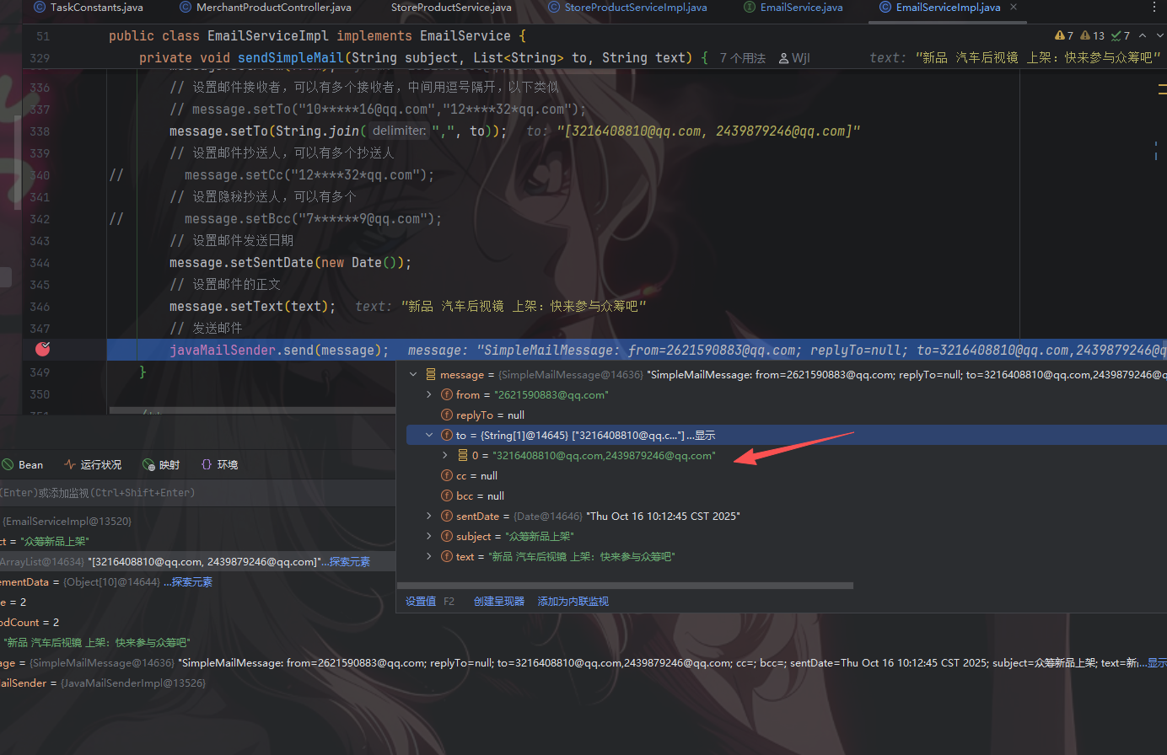This screenshot has height=755, width=1167.
Task: Click '添加为内联监视' to add inline watch
Action: tap(573, 602)
